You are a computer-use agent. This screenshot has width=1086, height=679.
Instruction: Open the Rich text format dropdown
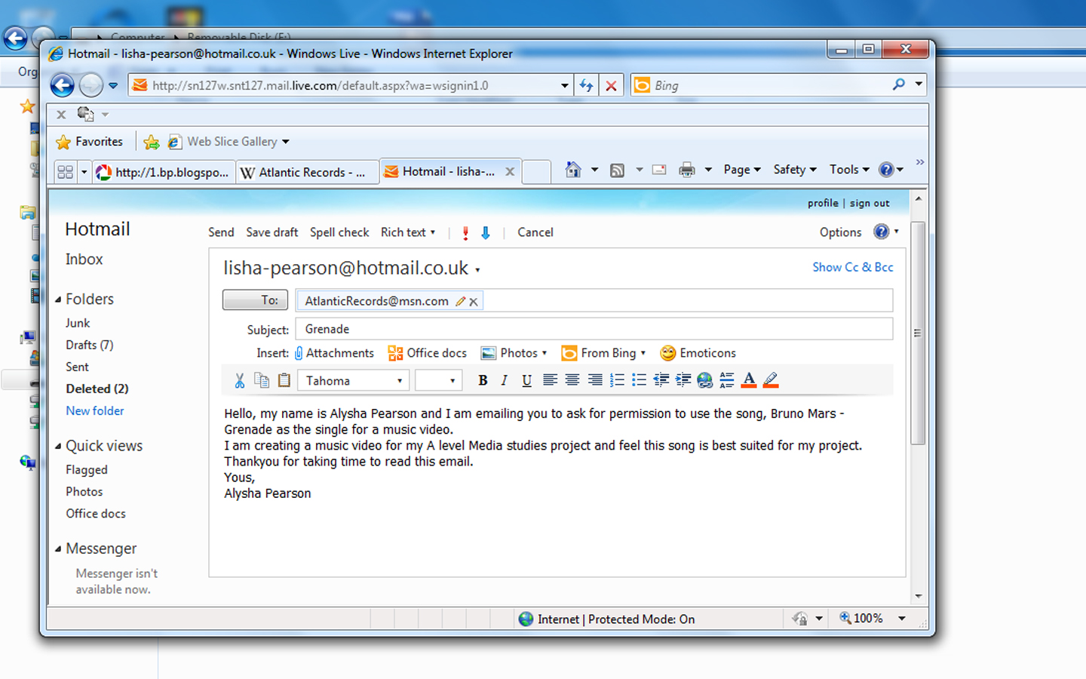point(408,232)
